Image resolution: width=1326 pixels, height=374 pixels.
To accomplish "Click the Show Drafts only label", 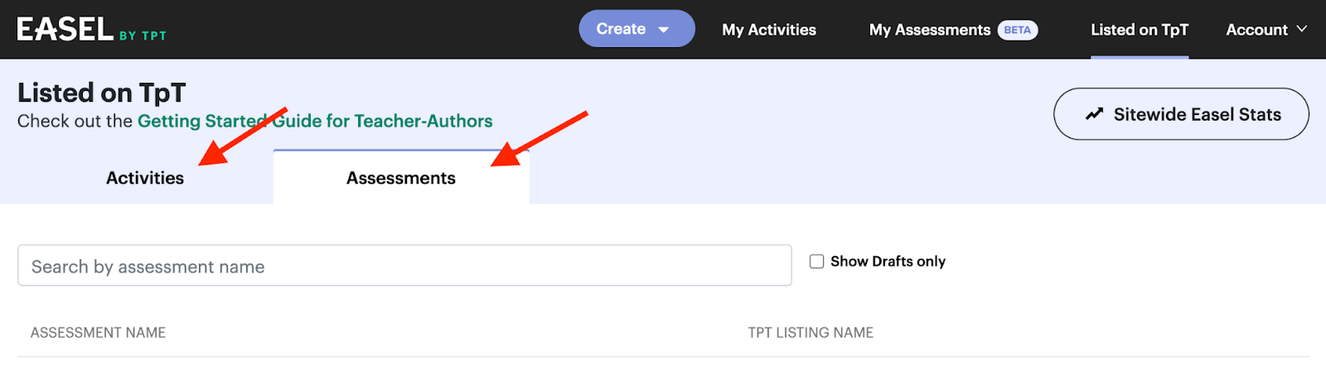I will [888, 261].
